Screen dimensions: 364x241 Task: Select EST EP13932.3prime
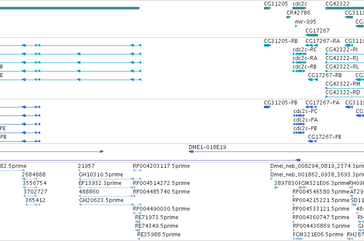pyautogui.click(x=100, y=183)
